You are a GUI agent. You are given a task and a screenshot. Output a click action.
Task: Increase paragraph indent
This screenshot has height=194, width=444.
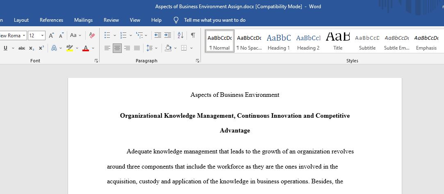pyautogui.click(x=168, y=35)
